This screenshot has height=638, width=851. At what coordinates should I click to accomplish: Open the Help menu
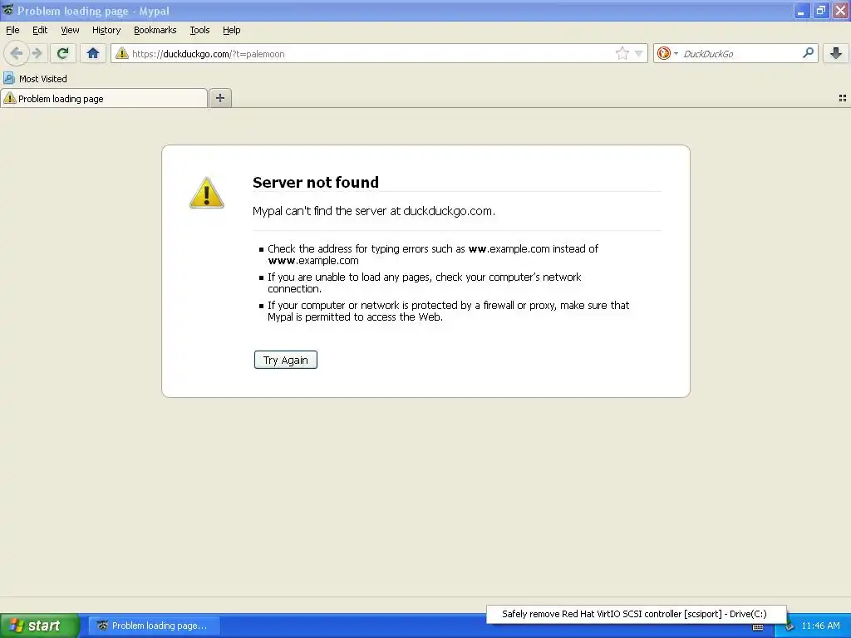(x=232, y=30)
